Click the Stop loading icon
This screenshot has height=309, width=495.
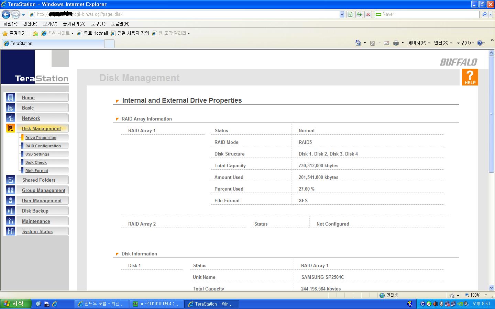point(368,14)
